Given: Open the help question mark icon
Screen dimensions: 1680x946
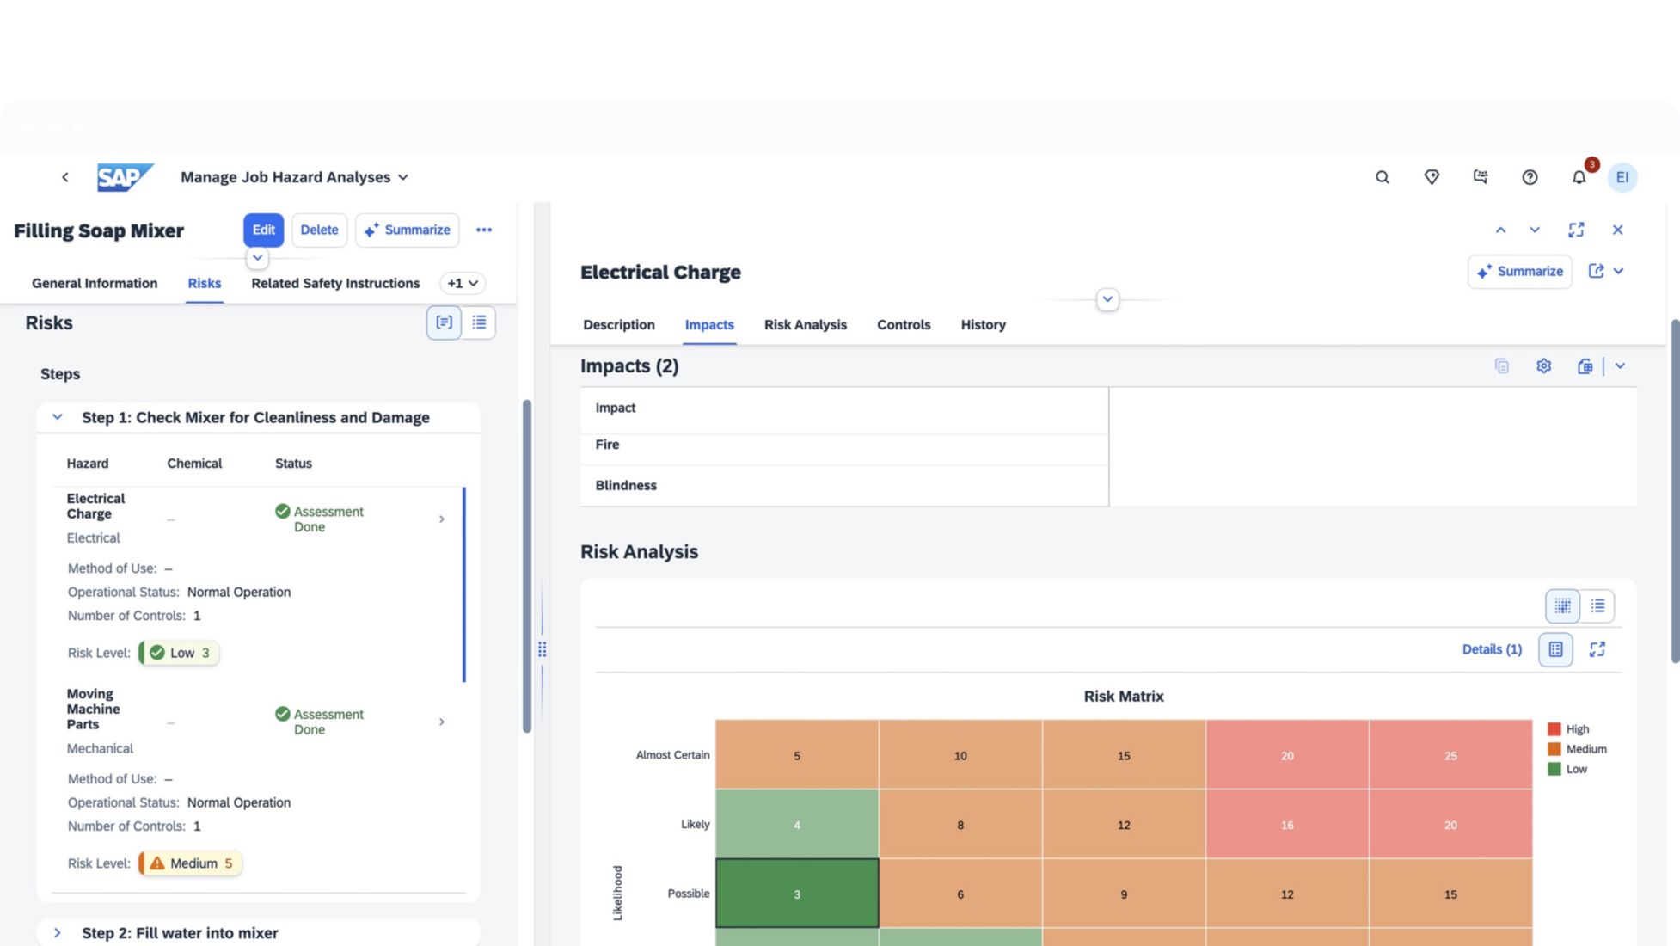Looking at the screenshot, I should tap(1530, 177).
